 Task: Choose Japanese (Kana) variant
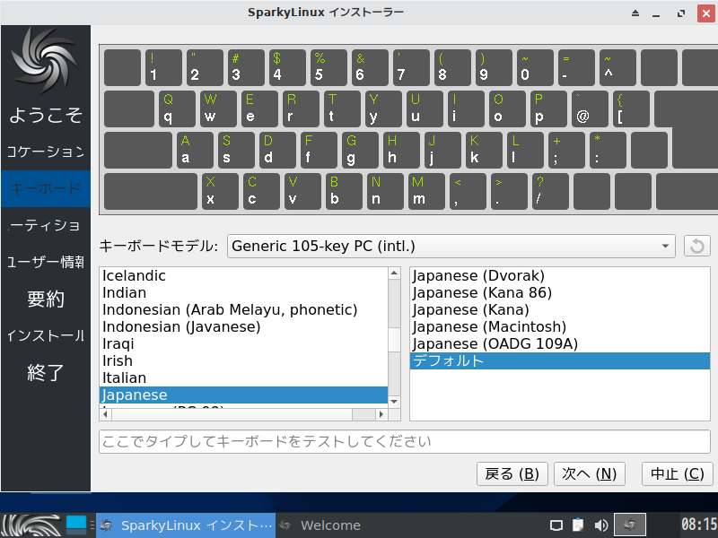(559, 309)
